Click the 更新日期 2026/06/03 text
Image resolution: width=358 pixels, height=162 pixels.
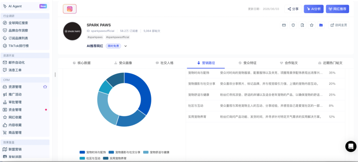(x=264, y=9)
